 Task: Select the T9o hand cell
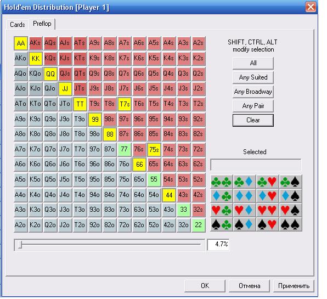80,119
